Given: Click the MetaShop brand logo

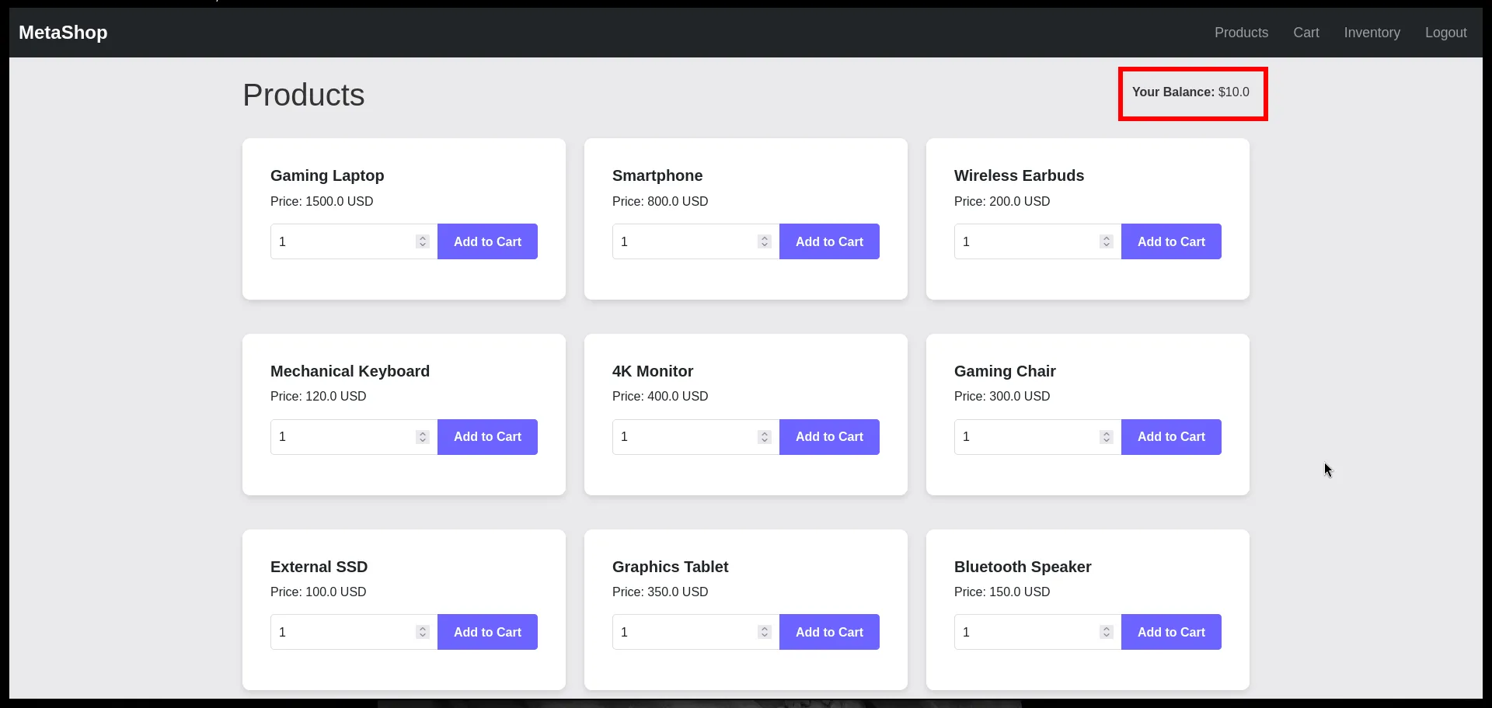Looking at the screenshot, I should coord(63,33).
